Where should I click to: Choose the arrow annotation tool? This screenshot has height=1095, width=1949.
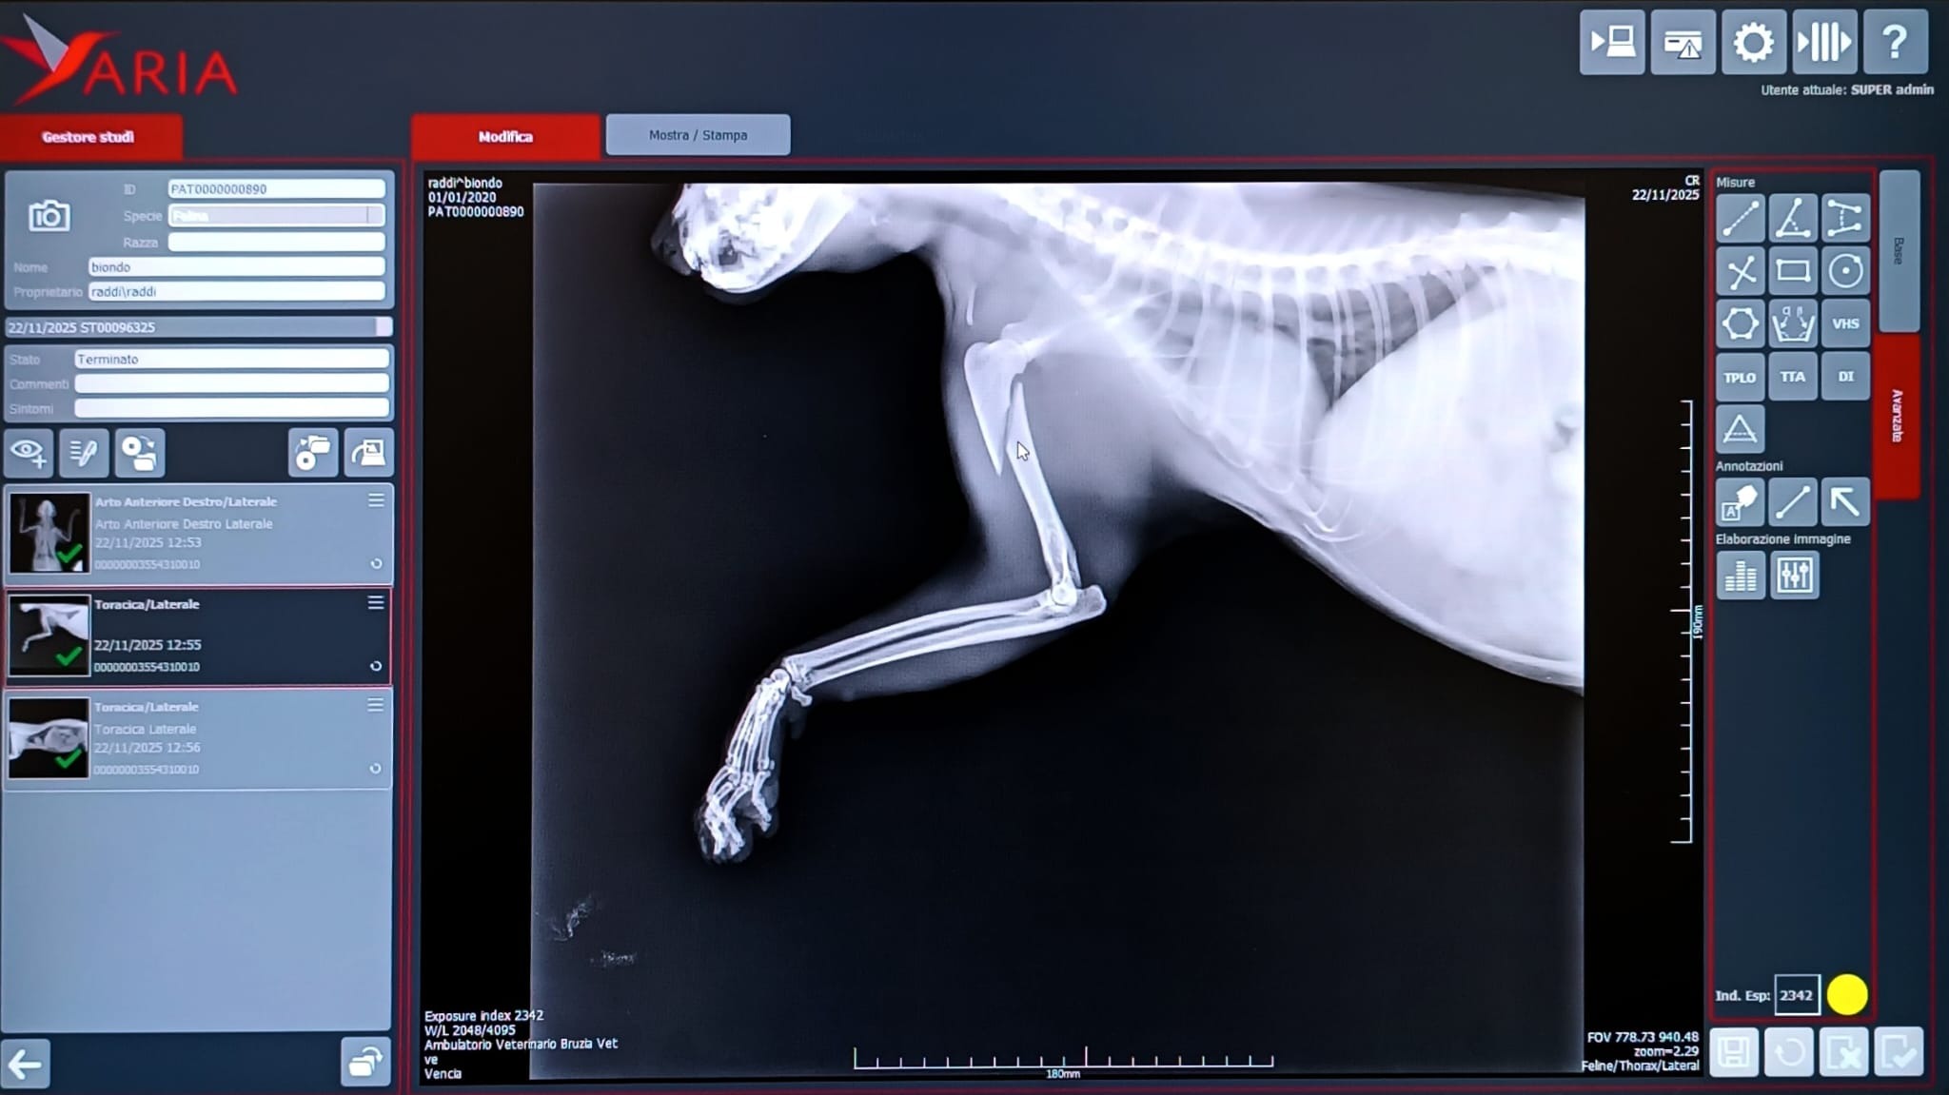(x=1844, y=501)
